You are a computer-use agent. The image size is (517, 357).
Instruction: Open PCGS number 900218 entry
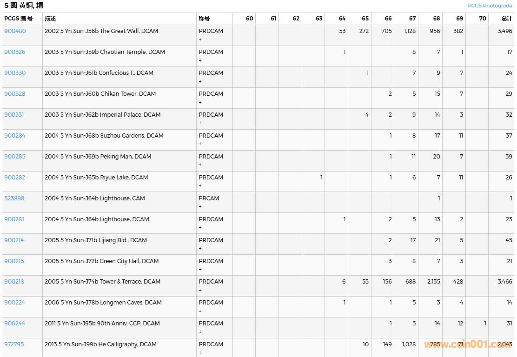click(x=14, y=282)
